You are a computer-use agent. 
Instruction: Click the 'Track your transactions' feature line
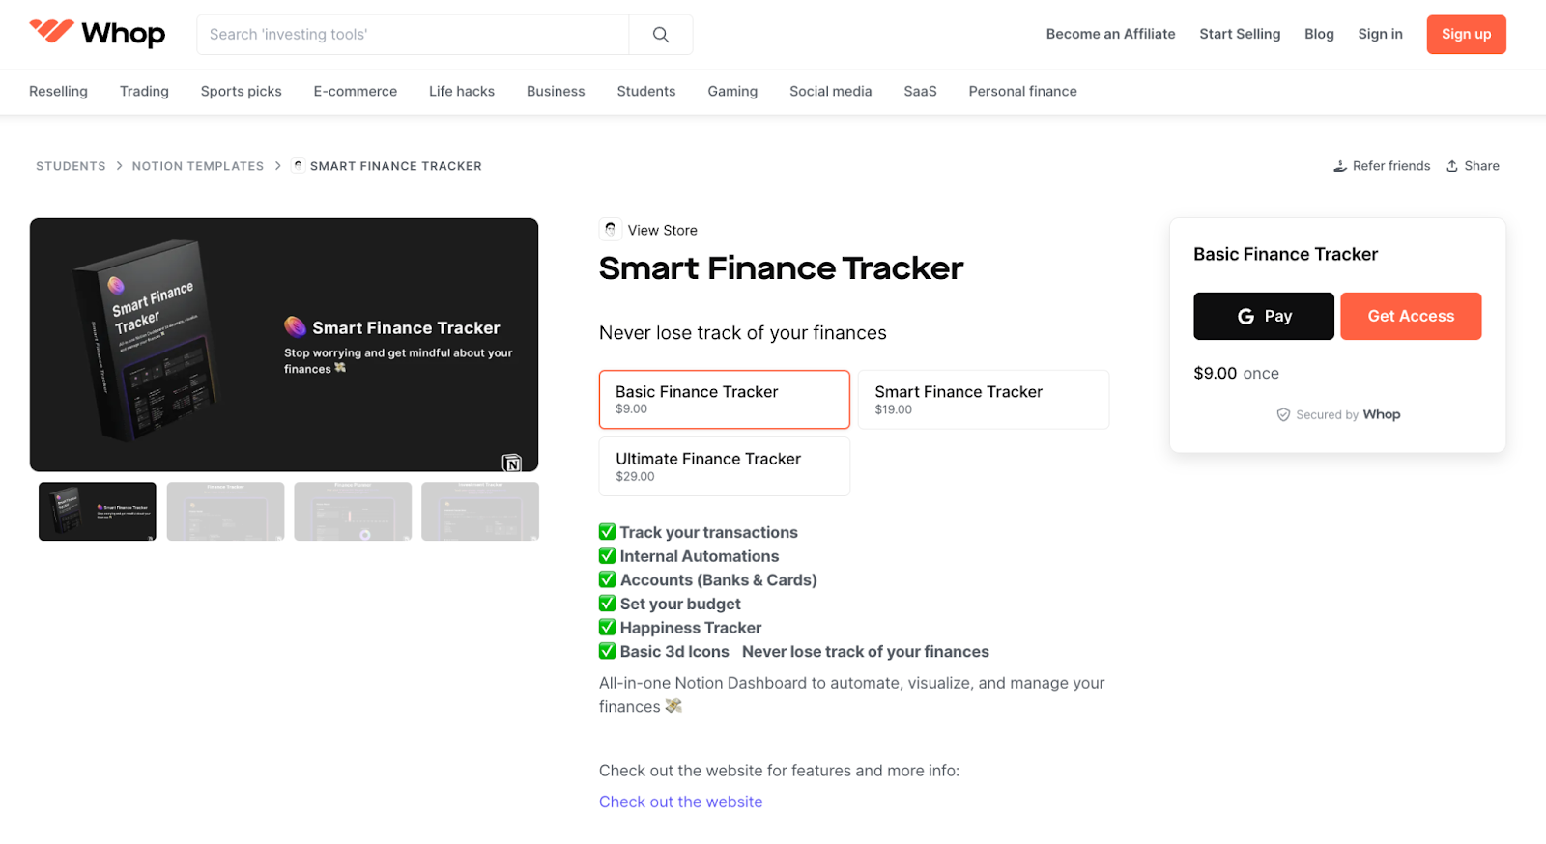pos(699,532)
